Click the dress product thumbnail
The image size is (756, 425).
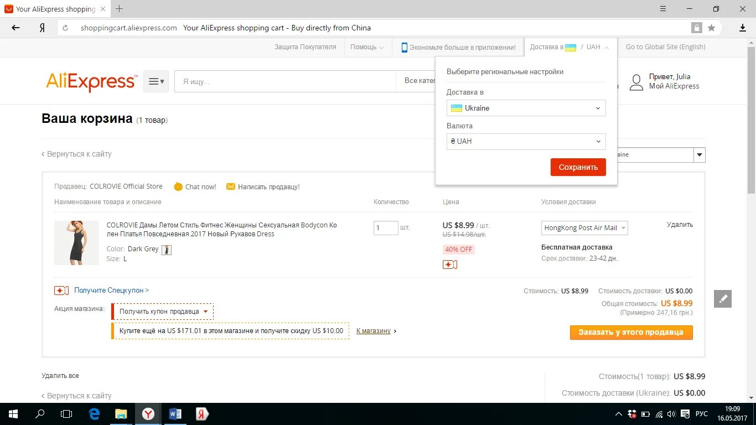pos(76,243)
